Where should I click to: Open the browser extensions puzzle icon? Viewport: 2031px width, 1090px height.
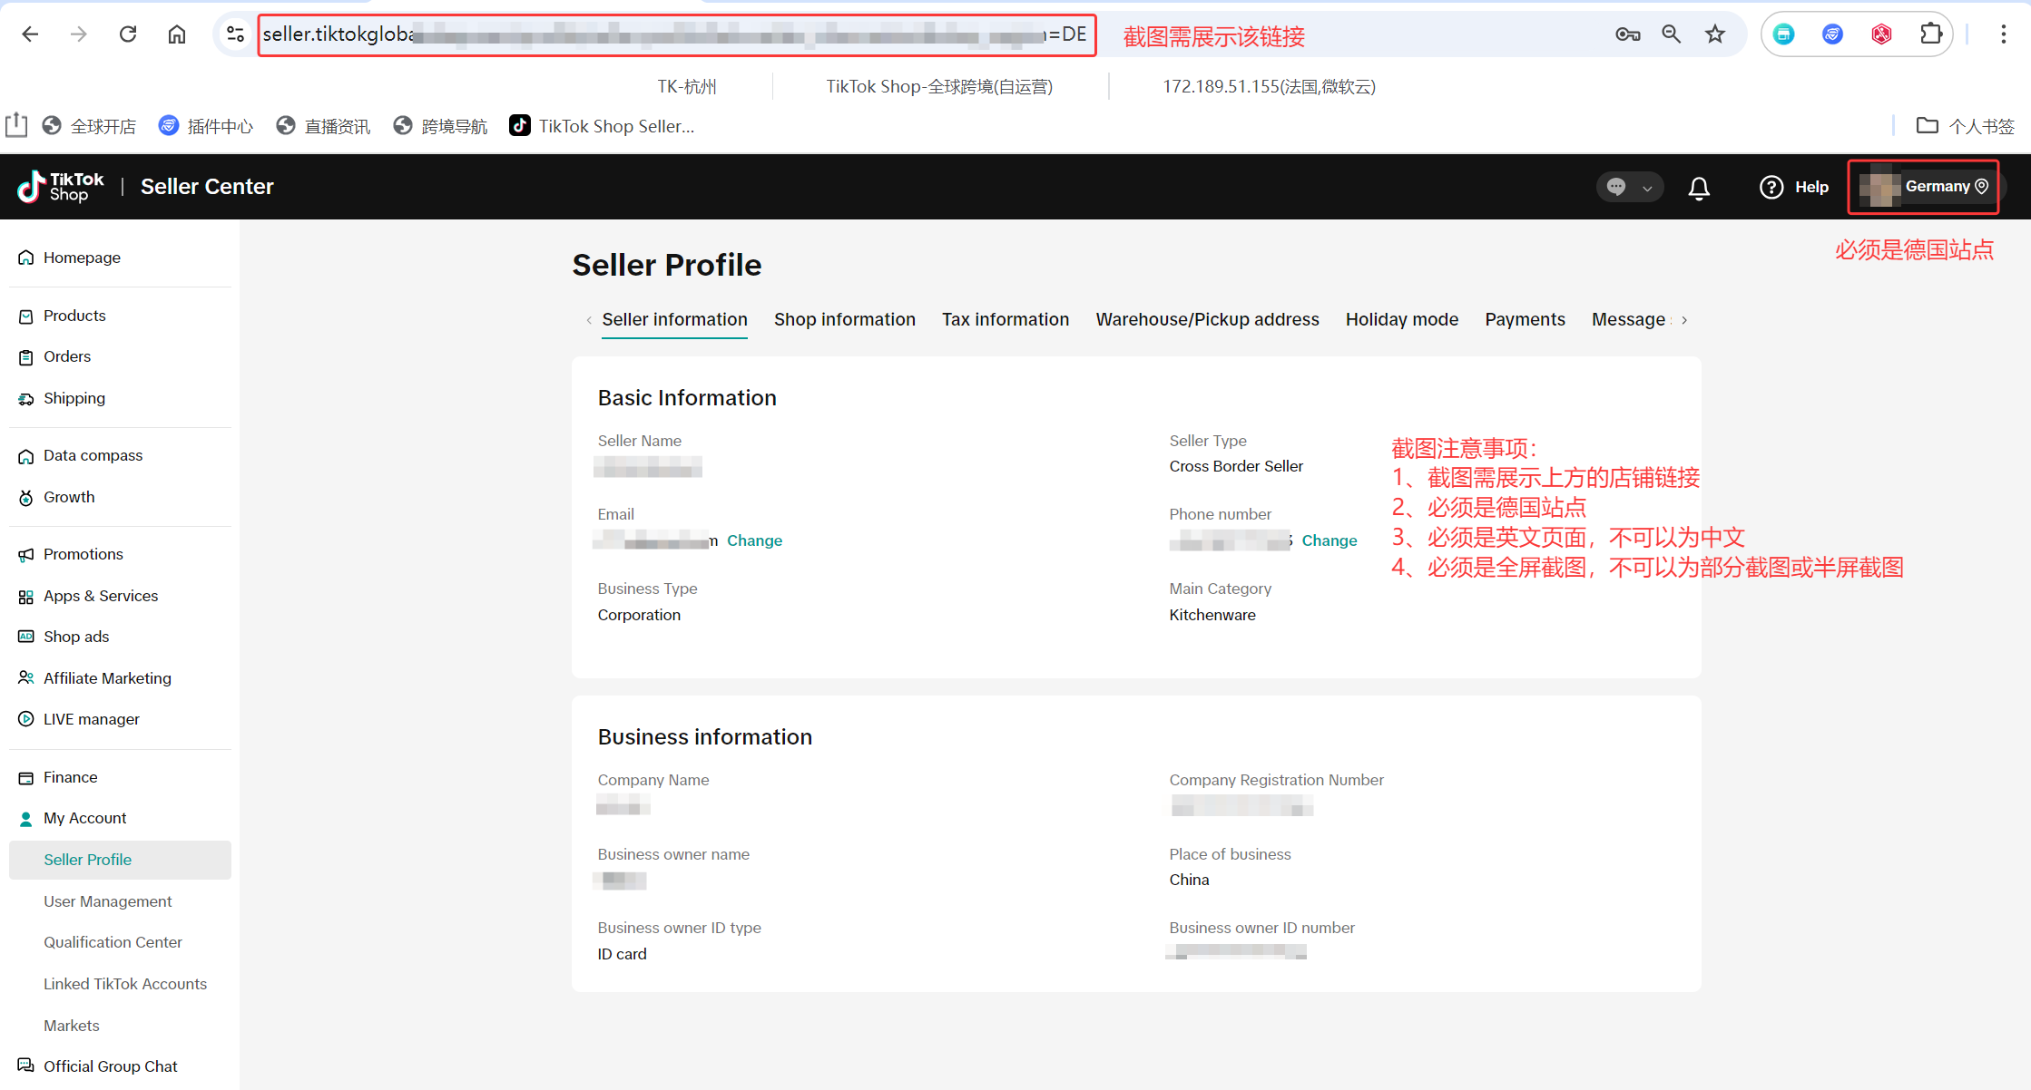pyautogui.click(x=1931, y=34)
